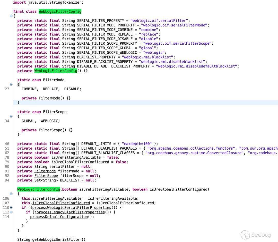The width and height of the screenshot is (278, 242).
Task: Click the COMBINE enum constant
Action: [x=29, y=89]
